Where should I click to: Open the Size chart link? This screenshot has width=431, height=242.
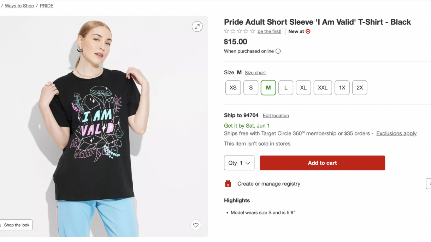pos(255,73)
